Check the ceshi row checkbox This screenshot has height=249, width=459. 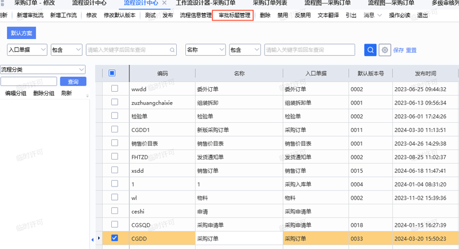tap(115, 211)
